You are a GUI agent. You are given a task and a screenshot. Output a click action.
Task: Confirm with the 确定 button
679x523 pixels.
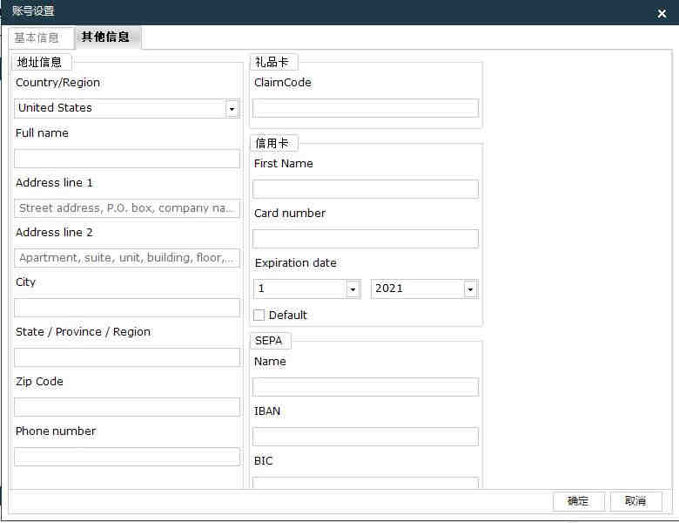click(578, 502)
